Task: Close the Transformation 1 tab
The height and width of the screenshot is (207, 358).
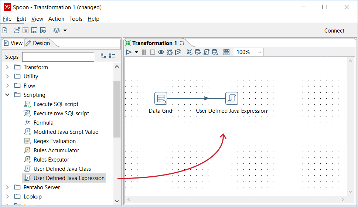Action: (x=182, y=43)
